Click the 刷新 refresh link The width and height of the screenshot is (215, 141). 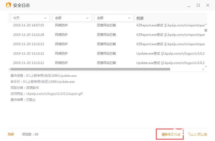tap(11, 134)
